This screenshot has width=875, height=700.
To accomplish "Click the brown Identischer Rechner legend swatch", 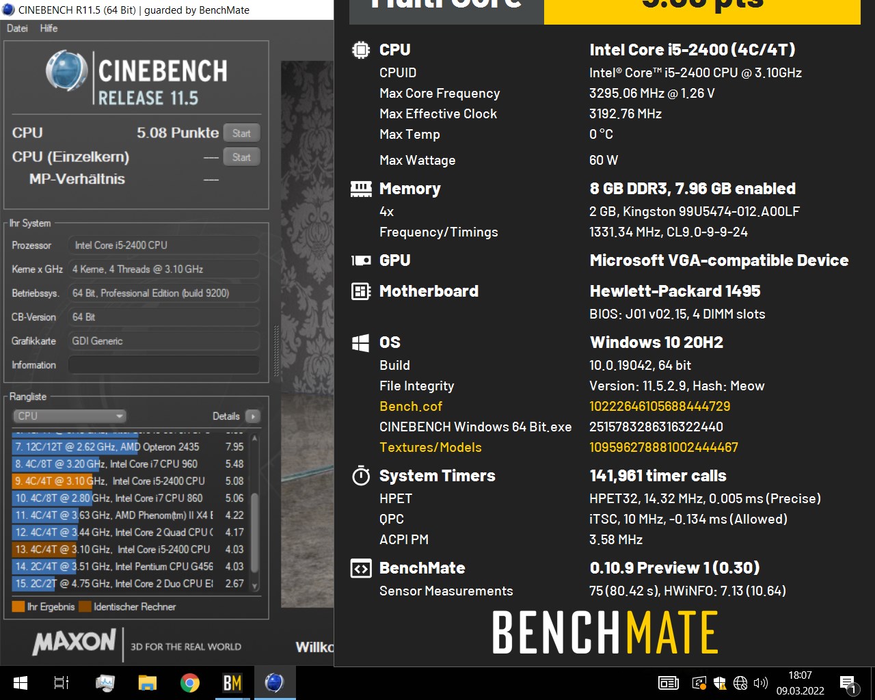I will 85,606.
